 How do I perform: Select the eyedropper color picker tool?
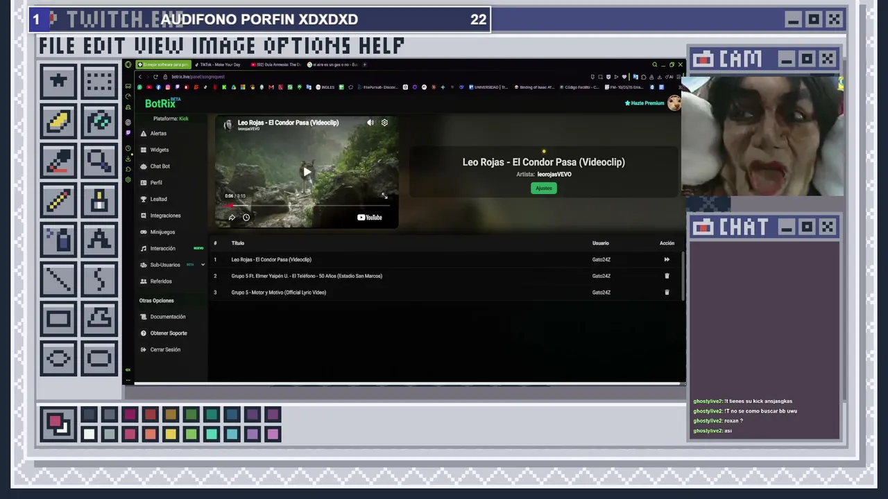pyautogui.click(x=58, y=161)
